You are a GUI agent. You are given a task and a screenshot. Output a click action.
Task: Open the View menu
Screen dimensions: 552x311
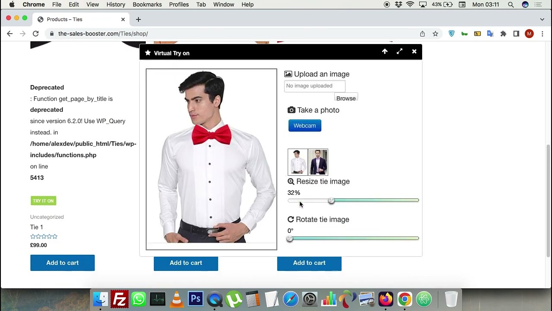(x=92, y=4)
